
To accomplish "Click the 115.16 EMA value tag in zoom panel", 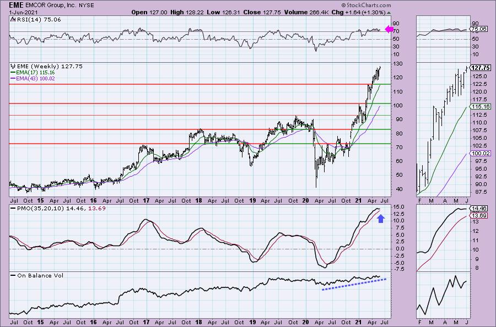I will pos(481,107).
